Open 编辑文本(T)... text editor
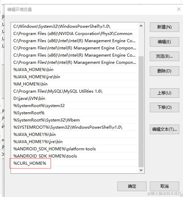Screen dimensions: 183x197 coord(164,129)
